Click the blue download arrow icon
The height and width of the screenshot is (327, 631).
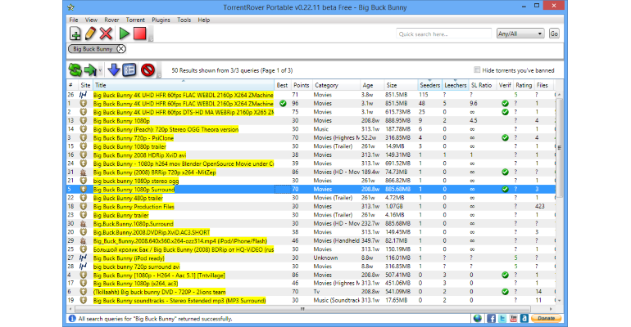coord(113,70)
